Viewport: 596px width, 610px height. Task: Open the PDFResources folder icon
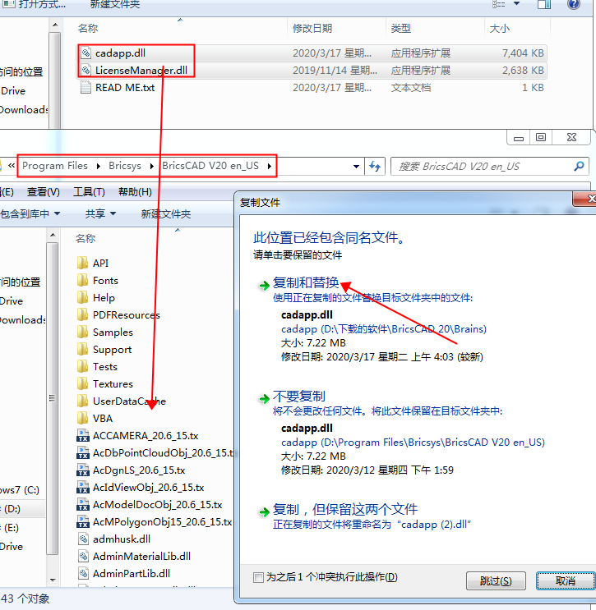pyautogui.click(x=82, y=314)
